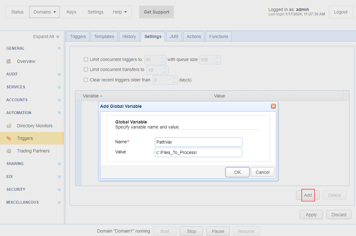
Task: Expand the SERVICES section
Action: pyautogui.click(x=59, y=87)
